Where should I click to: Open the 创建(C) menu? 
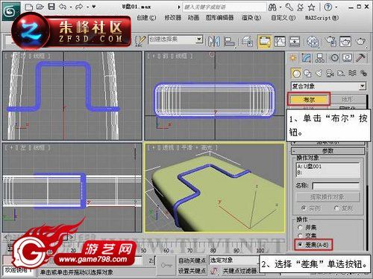point(147,18)
